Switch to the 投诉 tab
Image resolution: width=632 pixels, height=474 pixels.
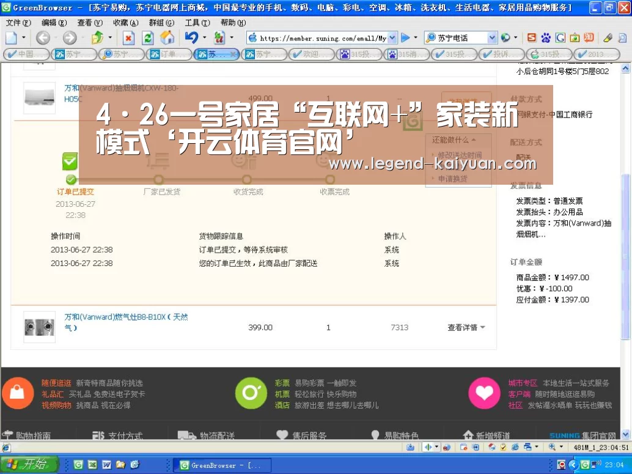(502, 54)
